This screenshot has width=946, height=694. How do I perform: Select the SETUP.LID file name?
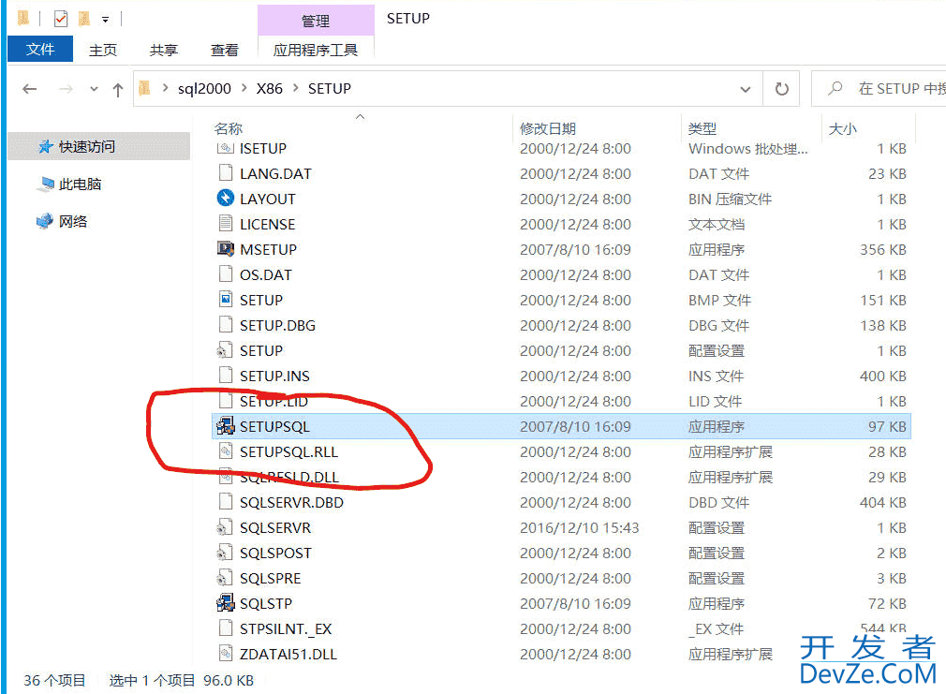tap(273, 401)
